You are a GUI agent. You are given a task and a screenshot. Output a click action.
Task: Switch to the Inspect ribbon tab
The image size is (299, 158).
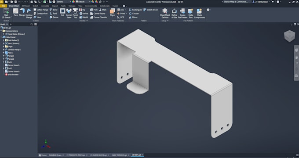55,6
